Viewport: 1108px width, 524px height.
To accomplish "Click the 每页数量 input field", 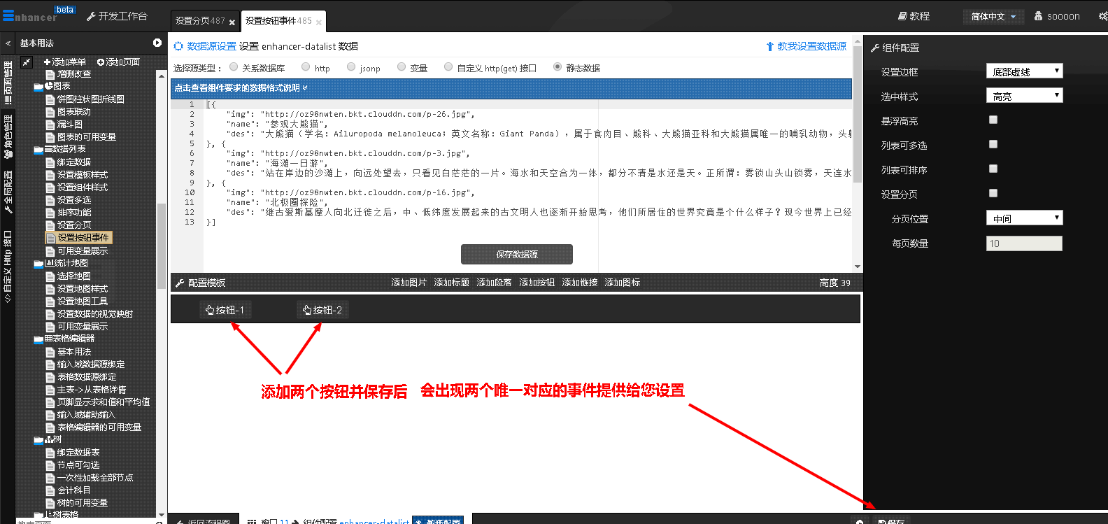I will (x=1024, y=243).
